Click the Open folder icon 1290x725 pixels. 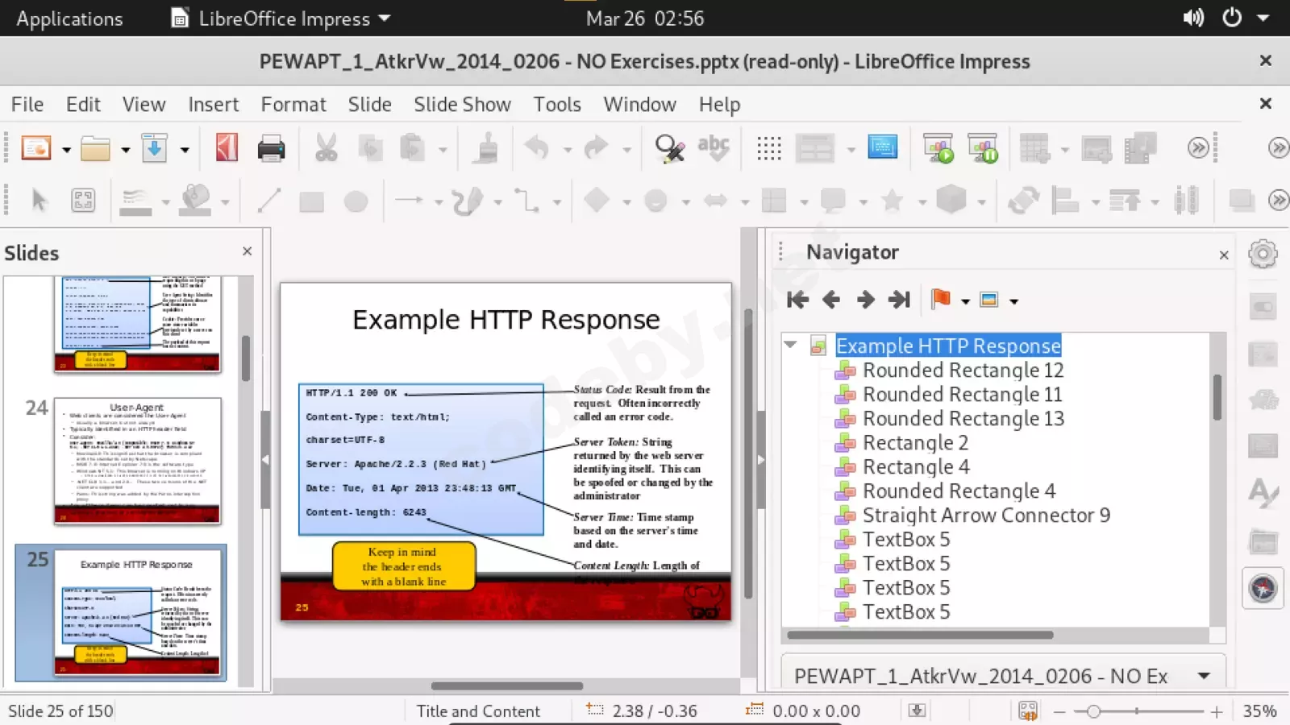95,148
